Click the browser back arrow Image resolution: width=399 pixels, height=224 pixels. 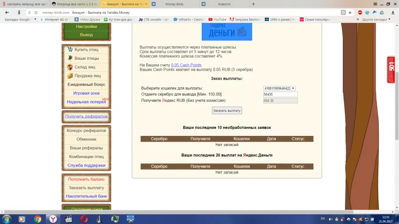pos(7,12)
